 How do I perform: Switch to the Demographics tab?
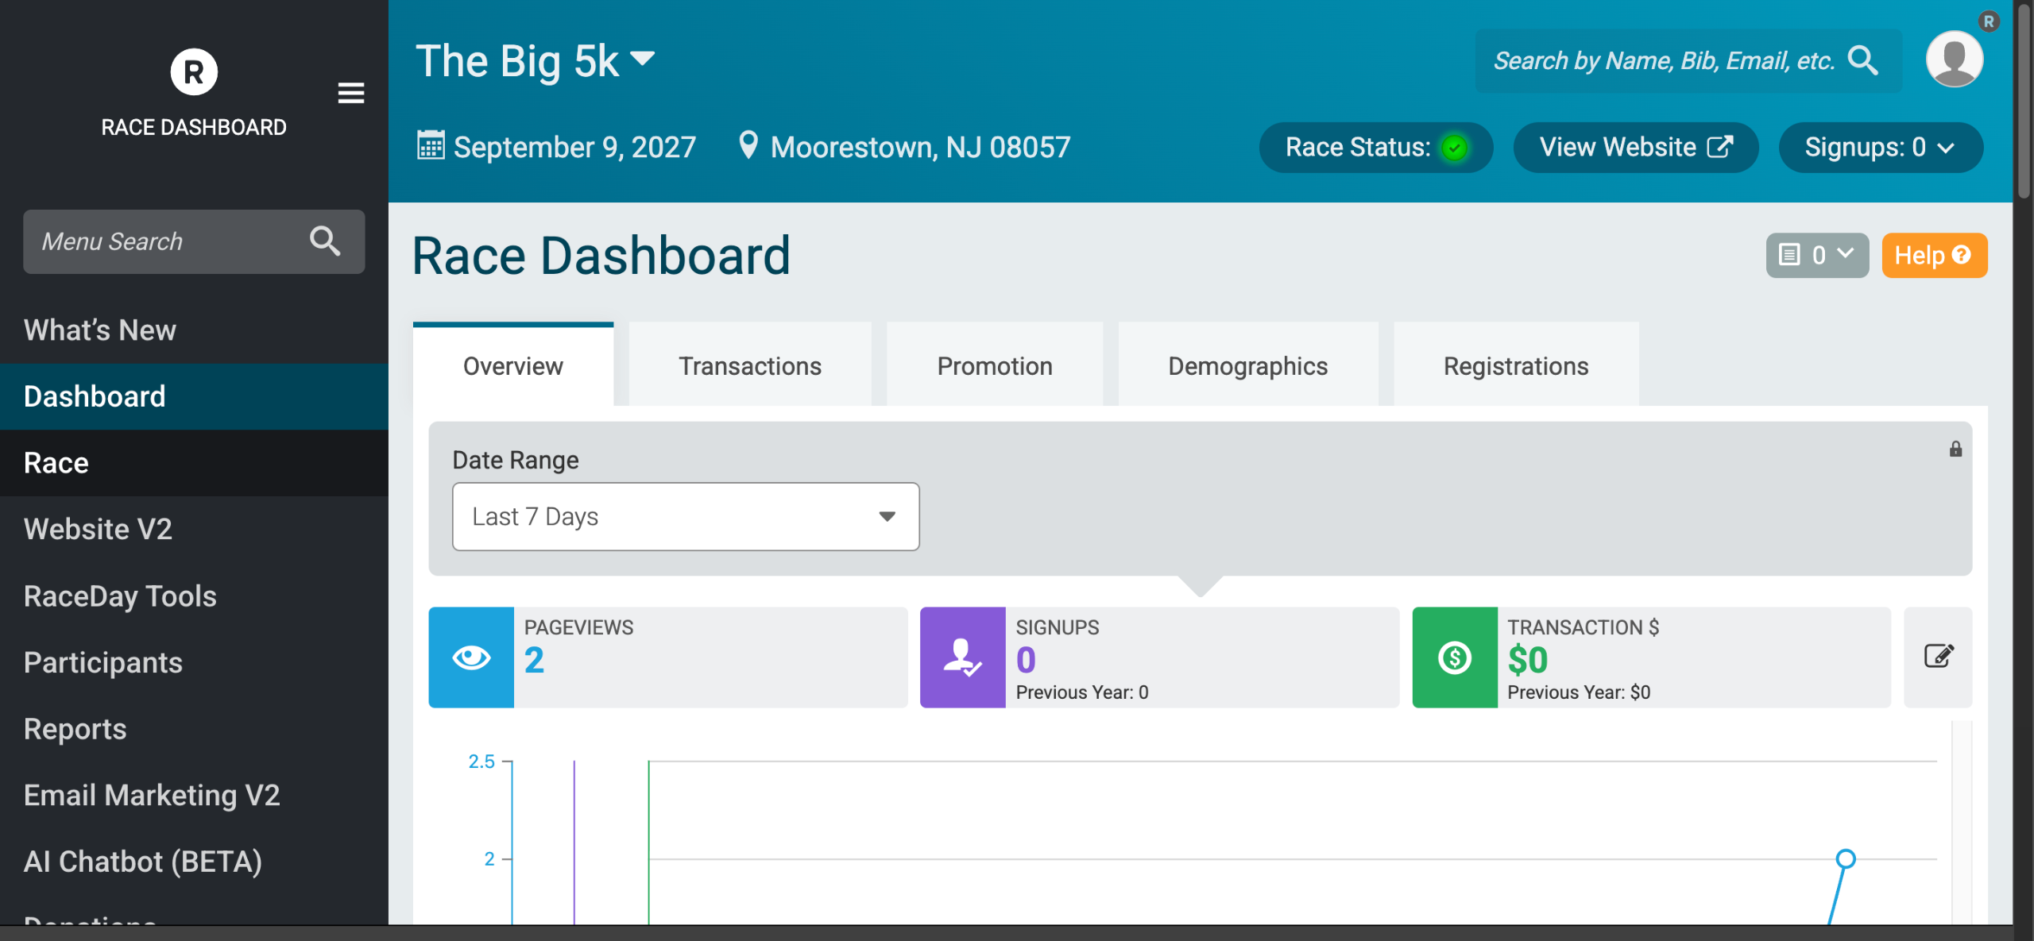click(1247, 366)
